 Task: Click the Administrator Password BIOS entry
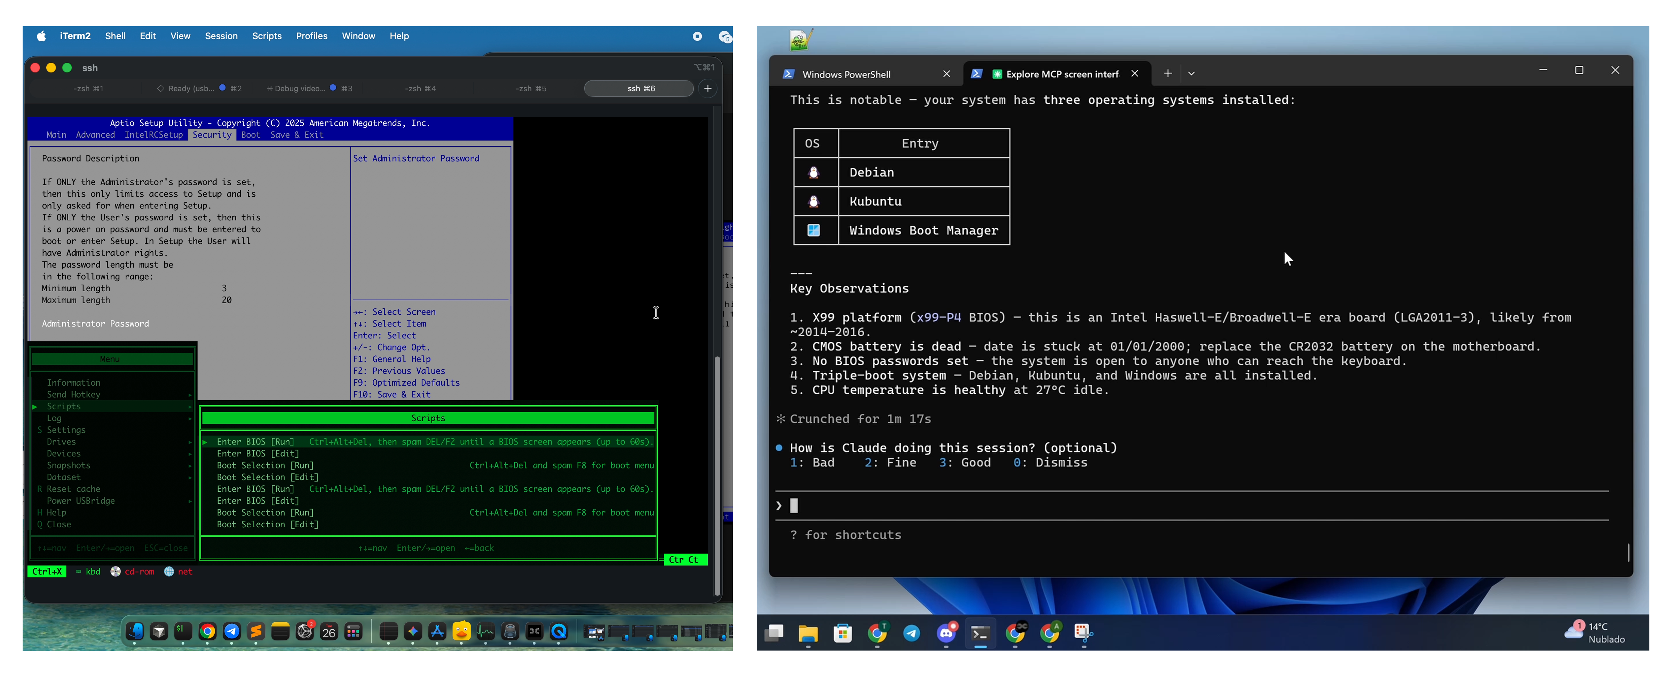95,323
